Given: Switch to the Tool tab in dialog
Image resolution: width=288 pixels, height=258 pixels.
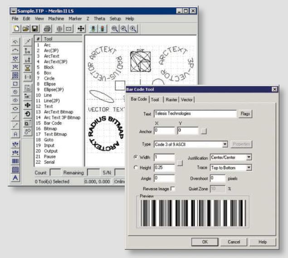Looking at the screenshot, I should tap(155, 100).
